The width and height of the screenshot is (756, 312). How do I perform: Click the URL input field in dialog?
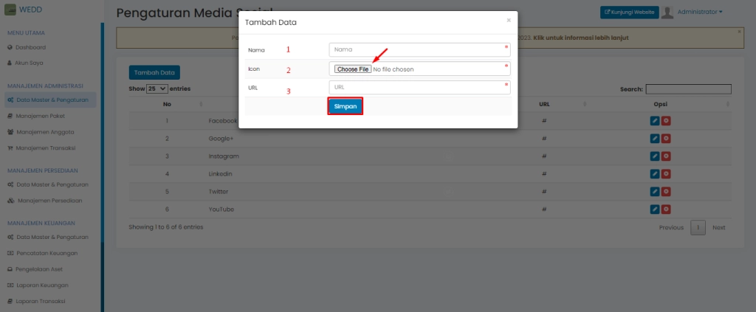click(x=418, y=87)
